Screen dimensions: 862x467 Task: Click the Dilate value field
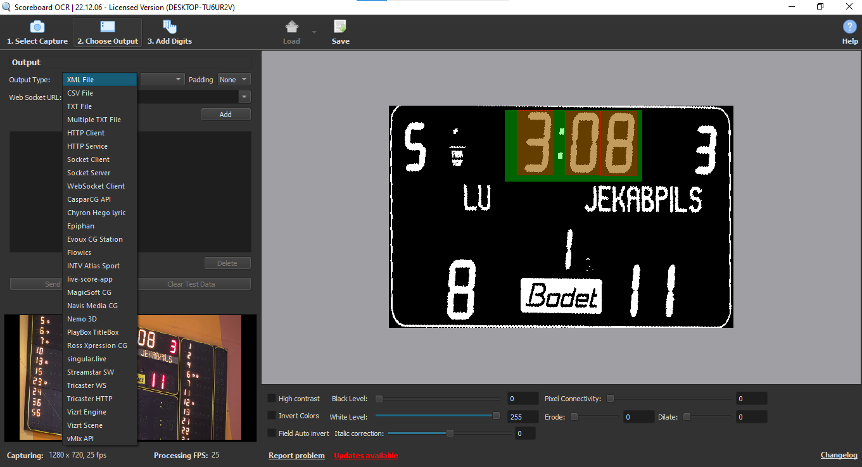click(752, 417)
